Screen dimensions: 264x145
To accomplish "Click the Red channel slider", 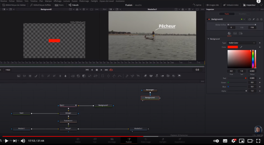I will point(237,78).
